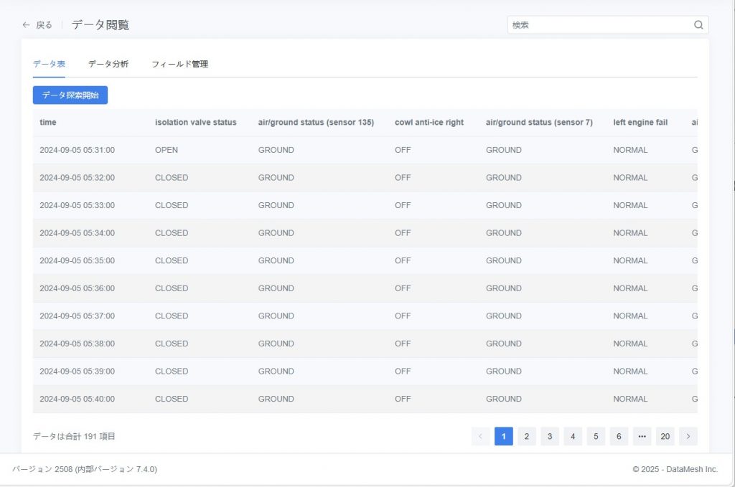Select page 6 in pagination
The height and width of the screenshot is (487, 735).
click(619, 436)
